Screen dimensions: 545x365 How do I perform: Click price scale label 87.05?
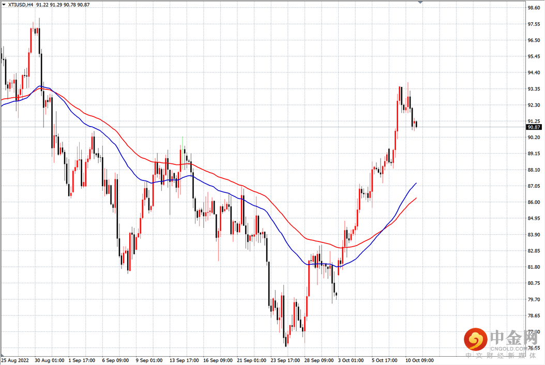coord(534,186)
